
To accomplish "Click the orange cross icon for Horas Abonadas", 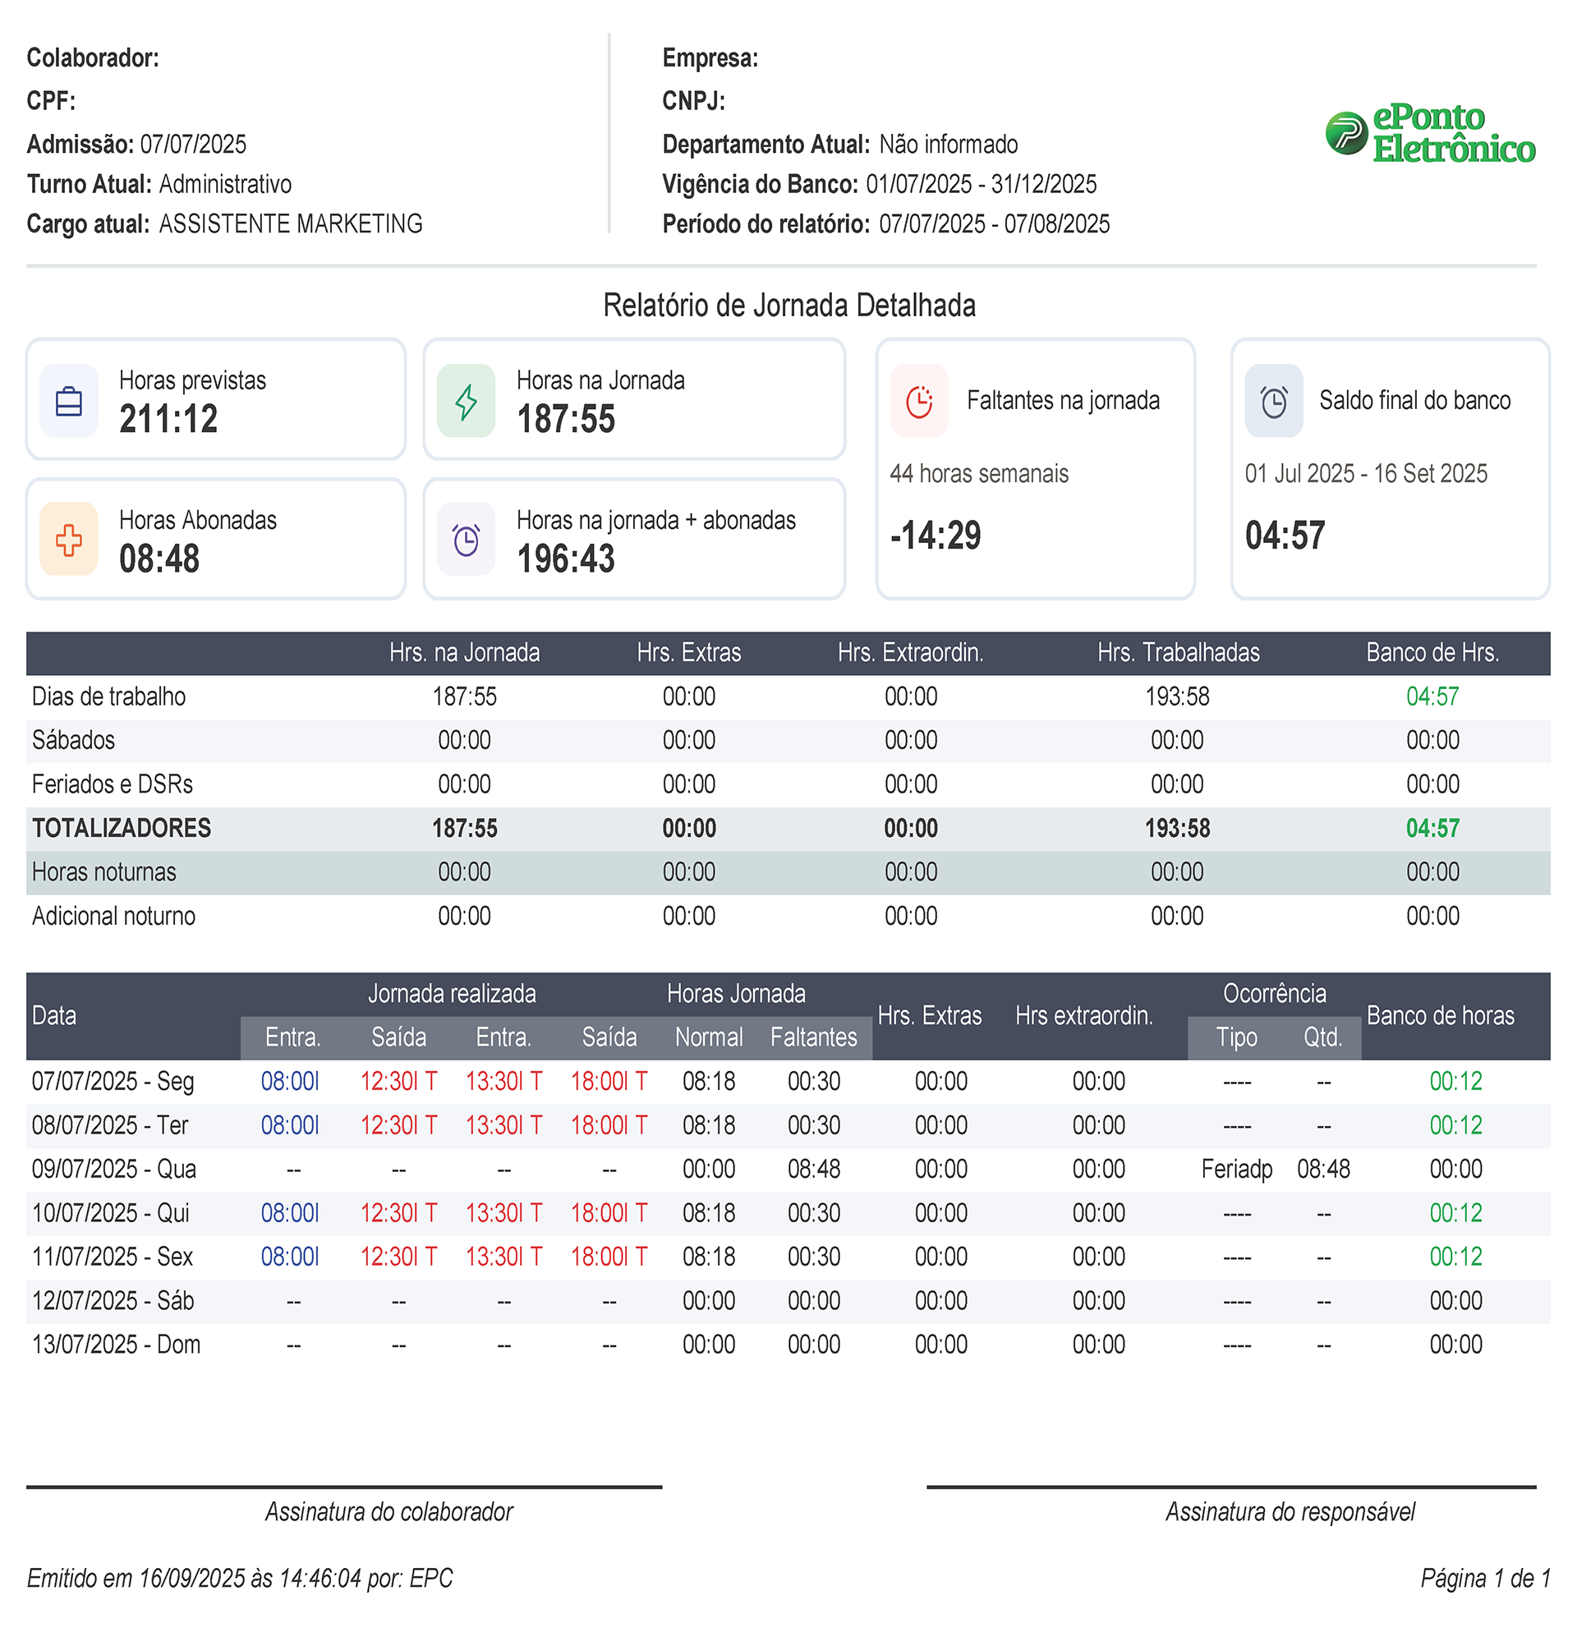I will point(68,540).
